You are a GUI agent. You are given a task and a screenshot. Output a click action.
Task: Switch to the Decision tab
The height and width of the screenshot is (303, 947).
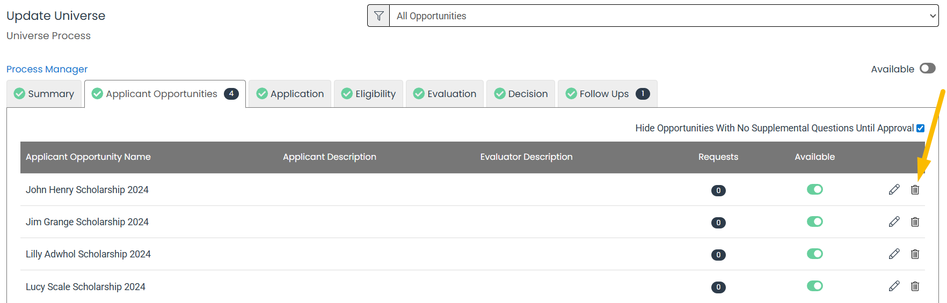[x=521, y=94]
